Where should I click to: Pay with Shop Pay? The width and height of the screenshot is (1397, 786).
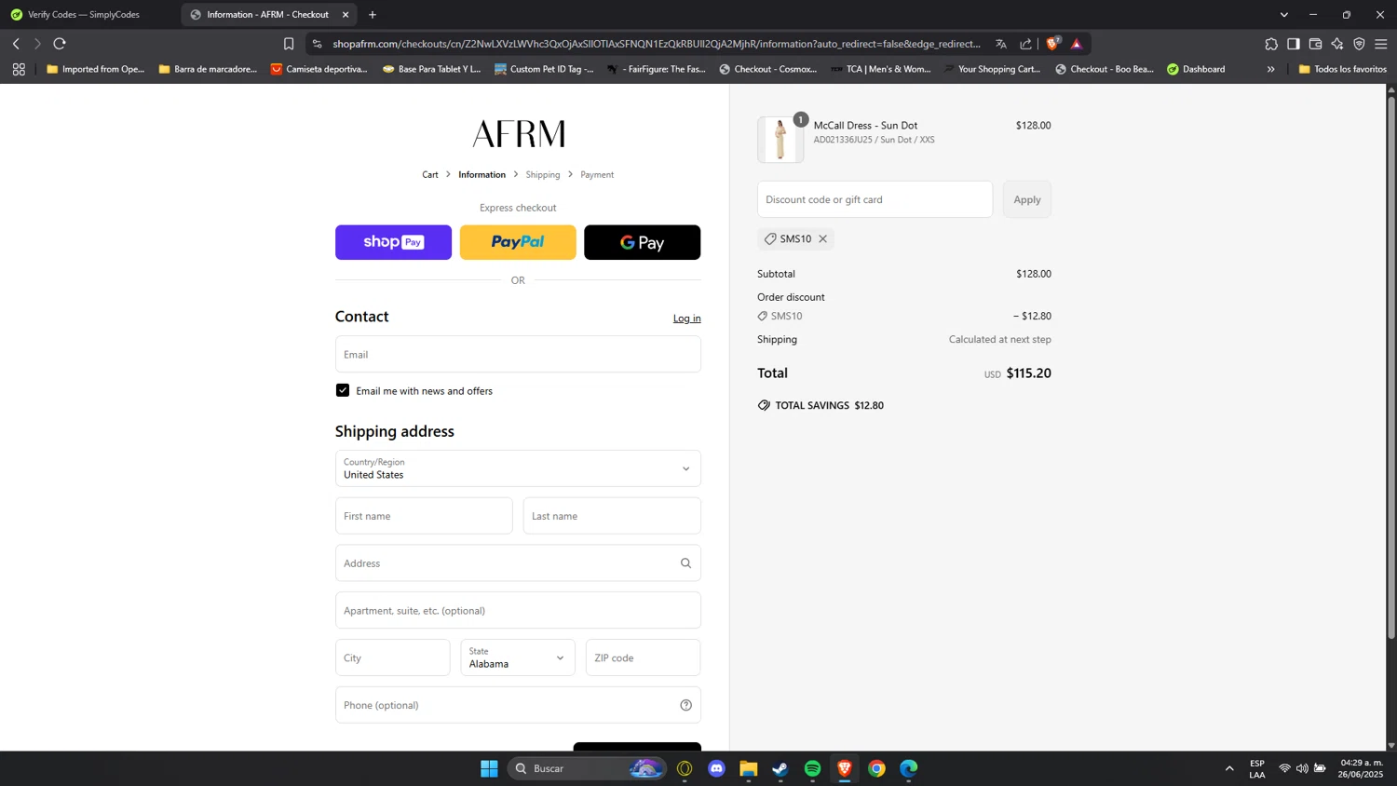pos(393,242)
